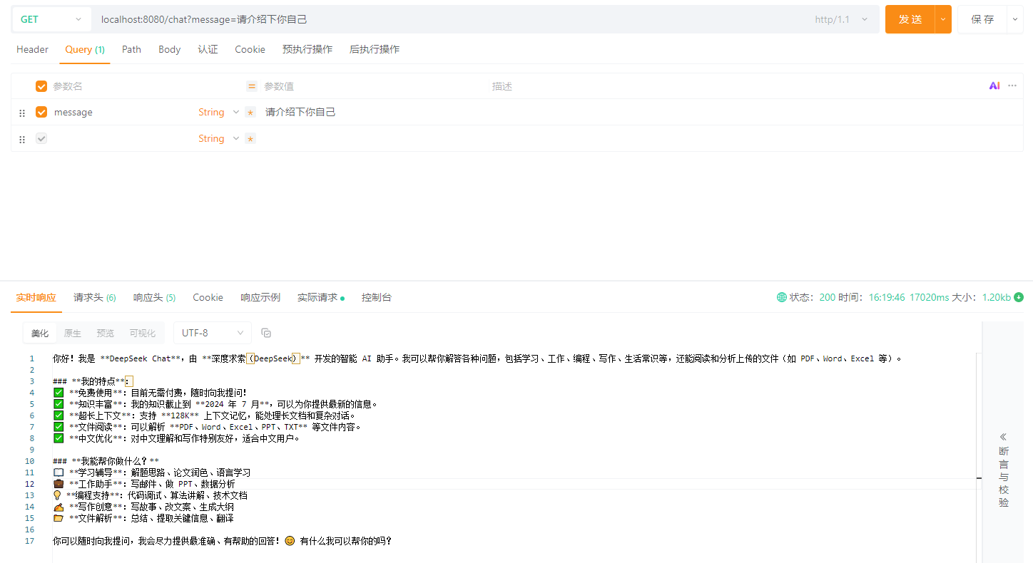Click the green checkmark beside **免费使用**

pos(58,393)
